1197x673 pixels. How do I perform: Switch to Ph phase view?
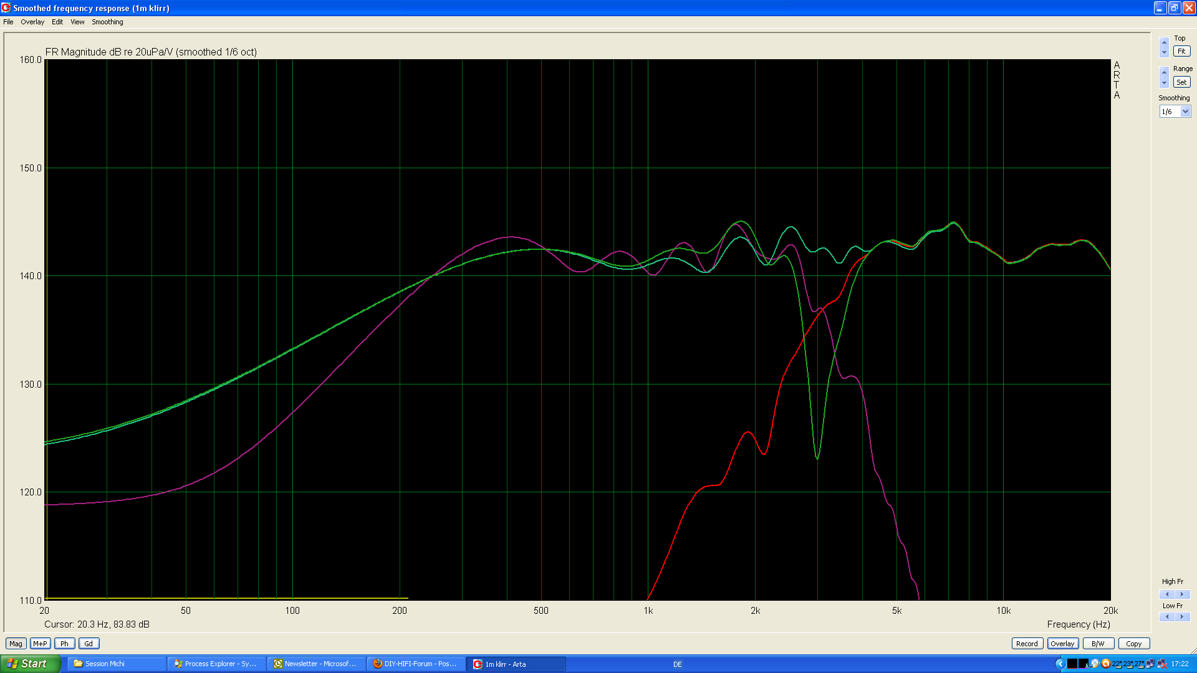click(64, 644)
